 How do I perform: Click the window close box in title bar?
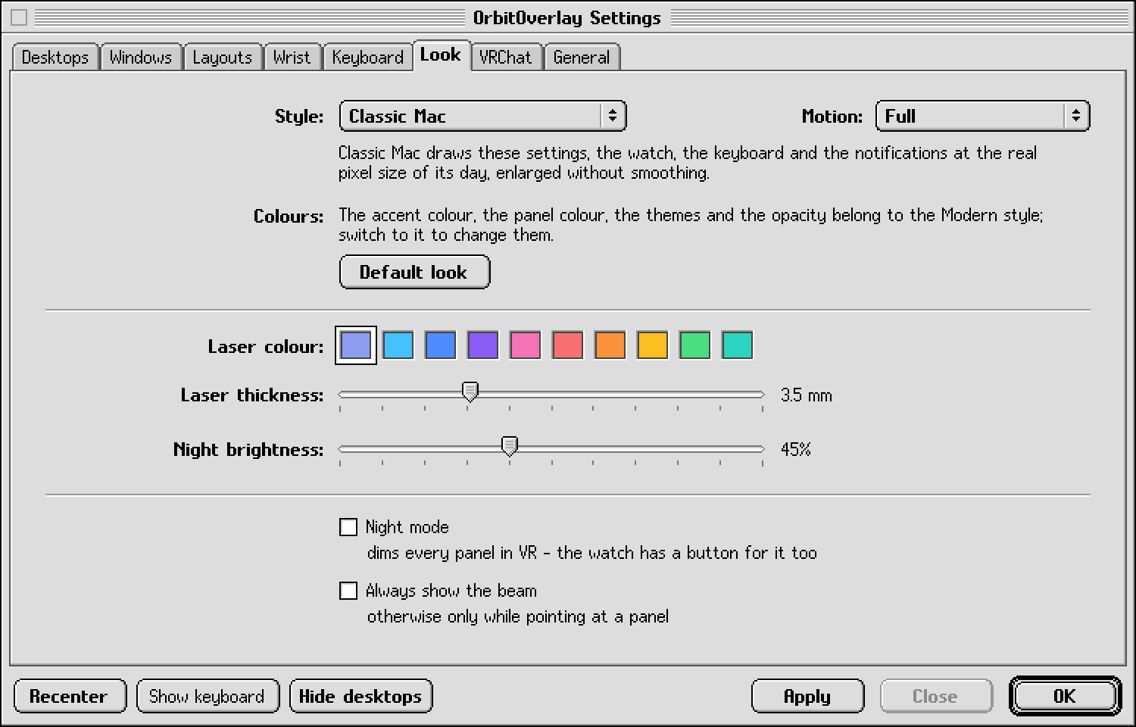[x=19, y=17]
